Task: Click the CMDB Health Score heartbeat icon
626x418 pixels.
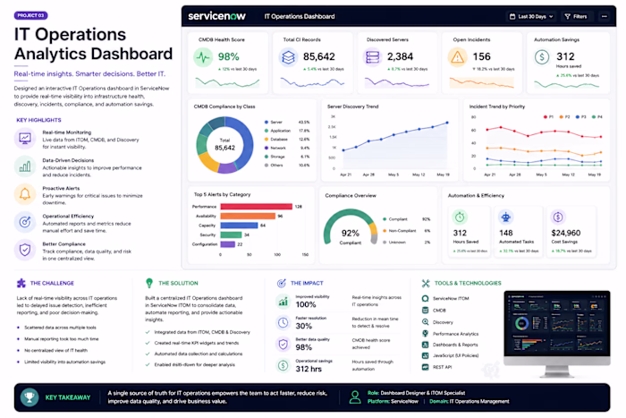Action: tap(203, 57)
